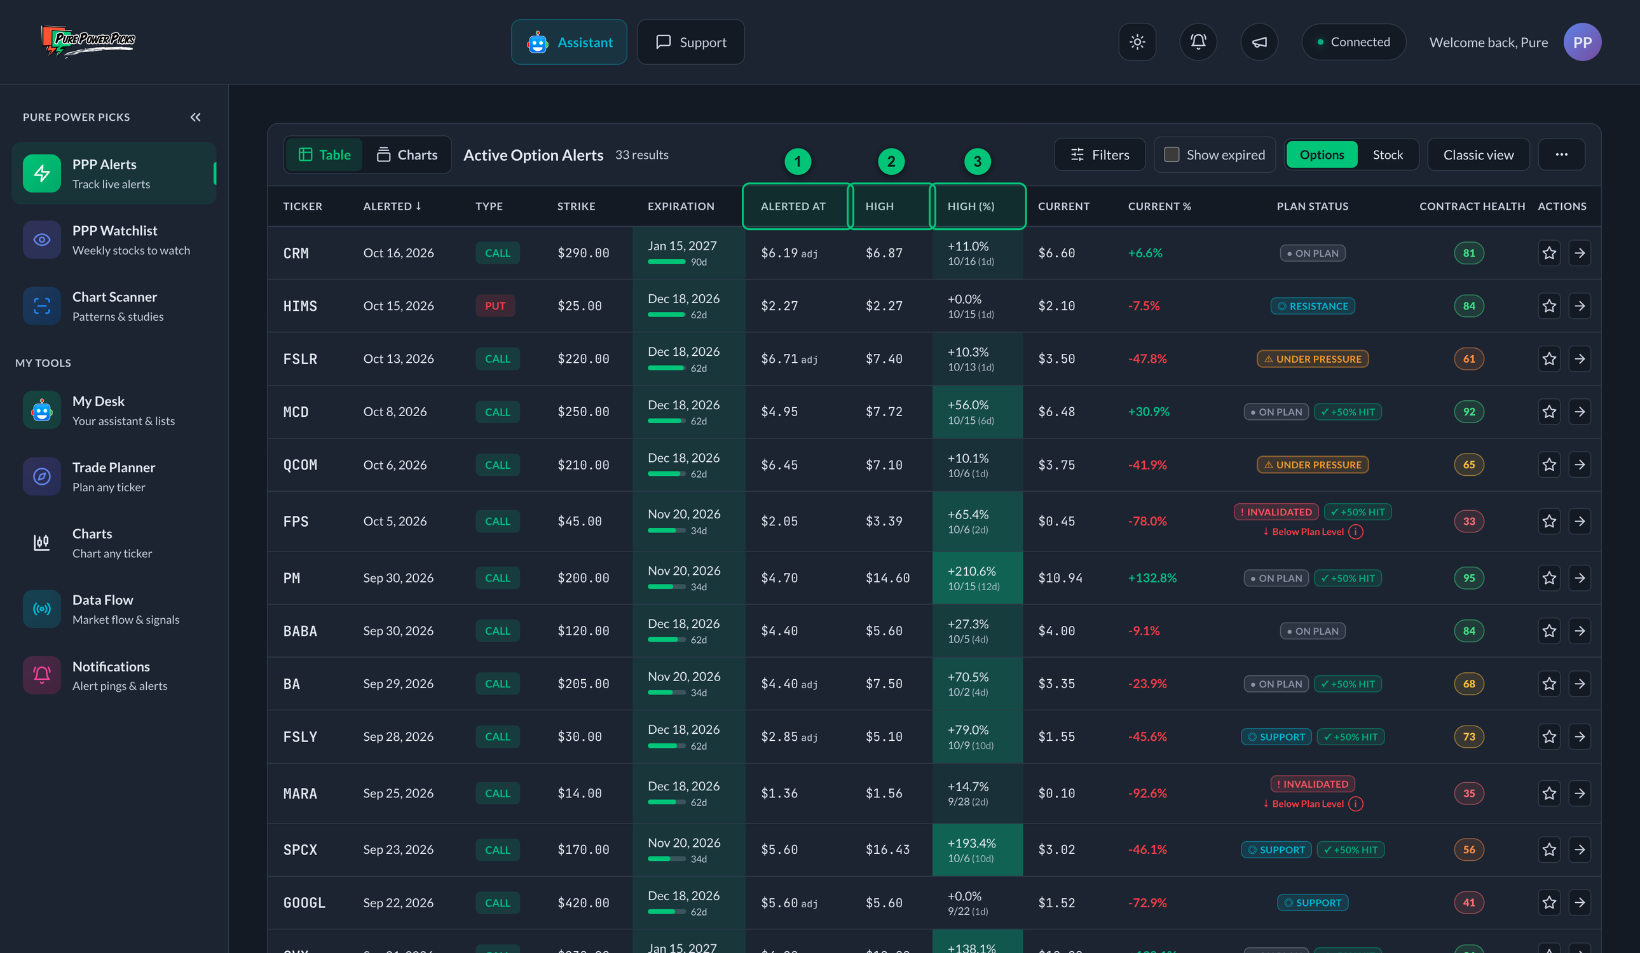Image resolution: width=1640 pixels, height=953 pixels.
Task: Star the GOOGL alert row
Action: click(1549, 902)
